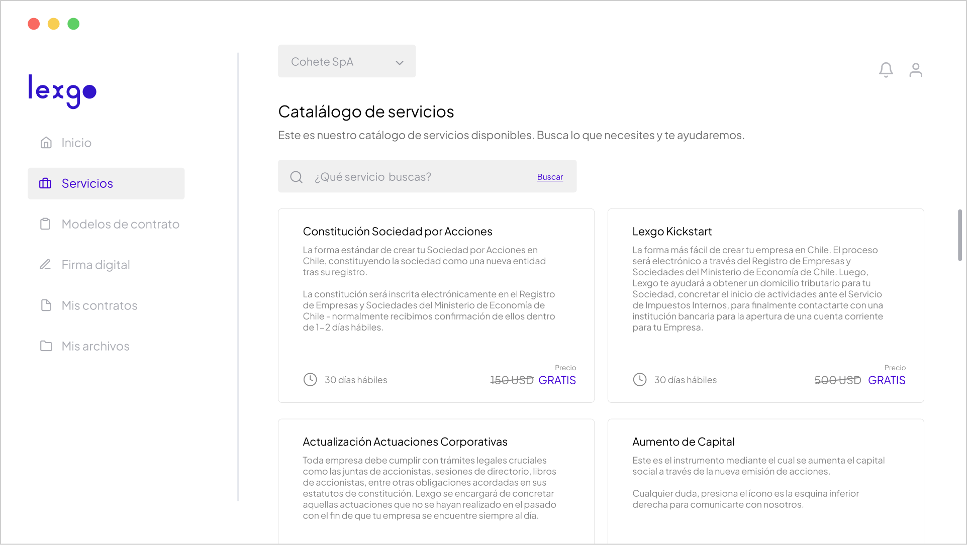Click the Servicios briefcase icon

(x=46, y=183)
